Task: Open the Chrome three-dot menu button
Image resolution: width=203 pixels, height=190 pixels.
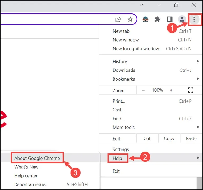Action: coord(194,19)
